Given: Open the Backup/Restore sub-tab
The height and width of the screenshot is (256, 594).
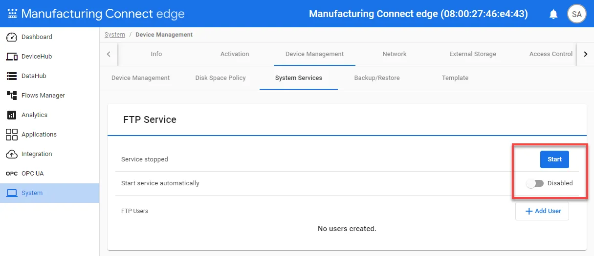Looking at the screenshot, I should tap(377, 78).
